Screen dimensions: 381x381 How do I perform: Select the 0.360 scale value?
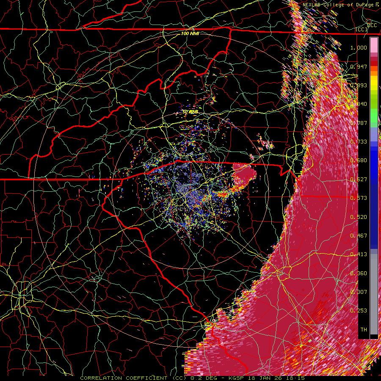[x=359, y=273]
